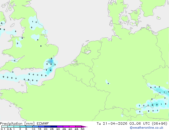Click the legend label '0.1'
Viewport: 169px width, 130px height.
point(3,129)
